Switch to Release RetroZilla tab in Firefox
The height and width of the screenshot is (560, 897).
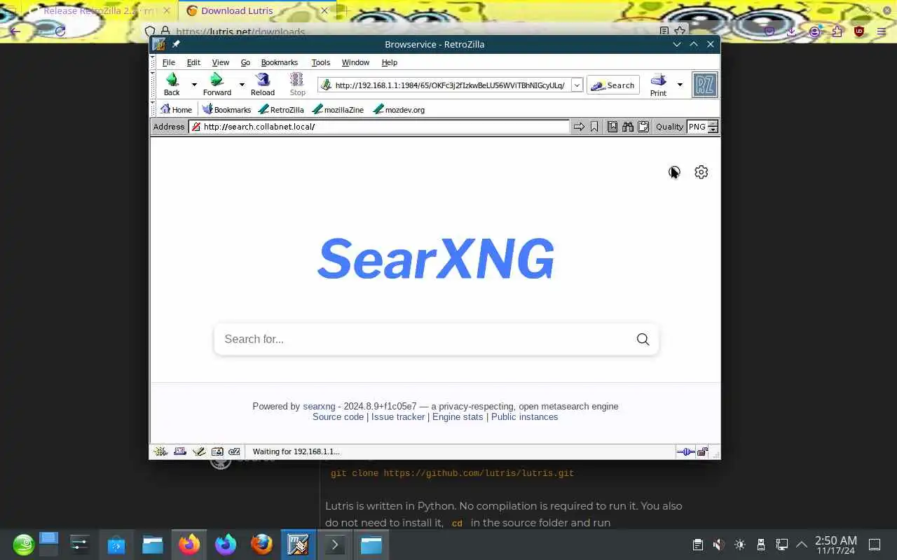tap(99, 10)
